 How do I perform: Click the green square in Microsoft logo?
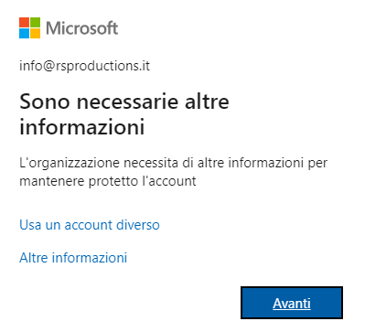[36, 22]
